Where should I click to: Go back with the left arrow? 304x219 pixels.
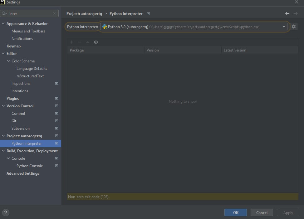tap(287, 13)
